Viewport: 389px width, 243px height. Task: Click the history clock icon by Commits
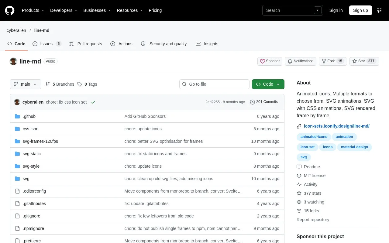point(253,102)
